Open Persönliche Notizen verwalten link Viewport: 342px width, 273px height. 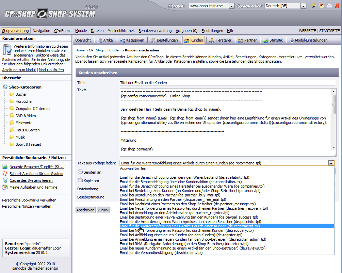tap(27, 206)
